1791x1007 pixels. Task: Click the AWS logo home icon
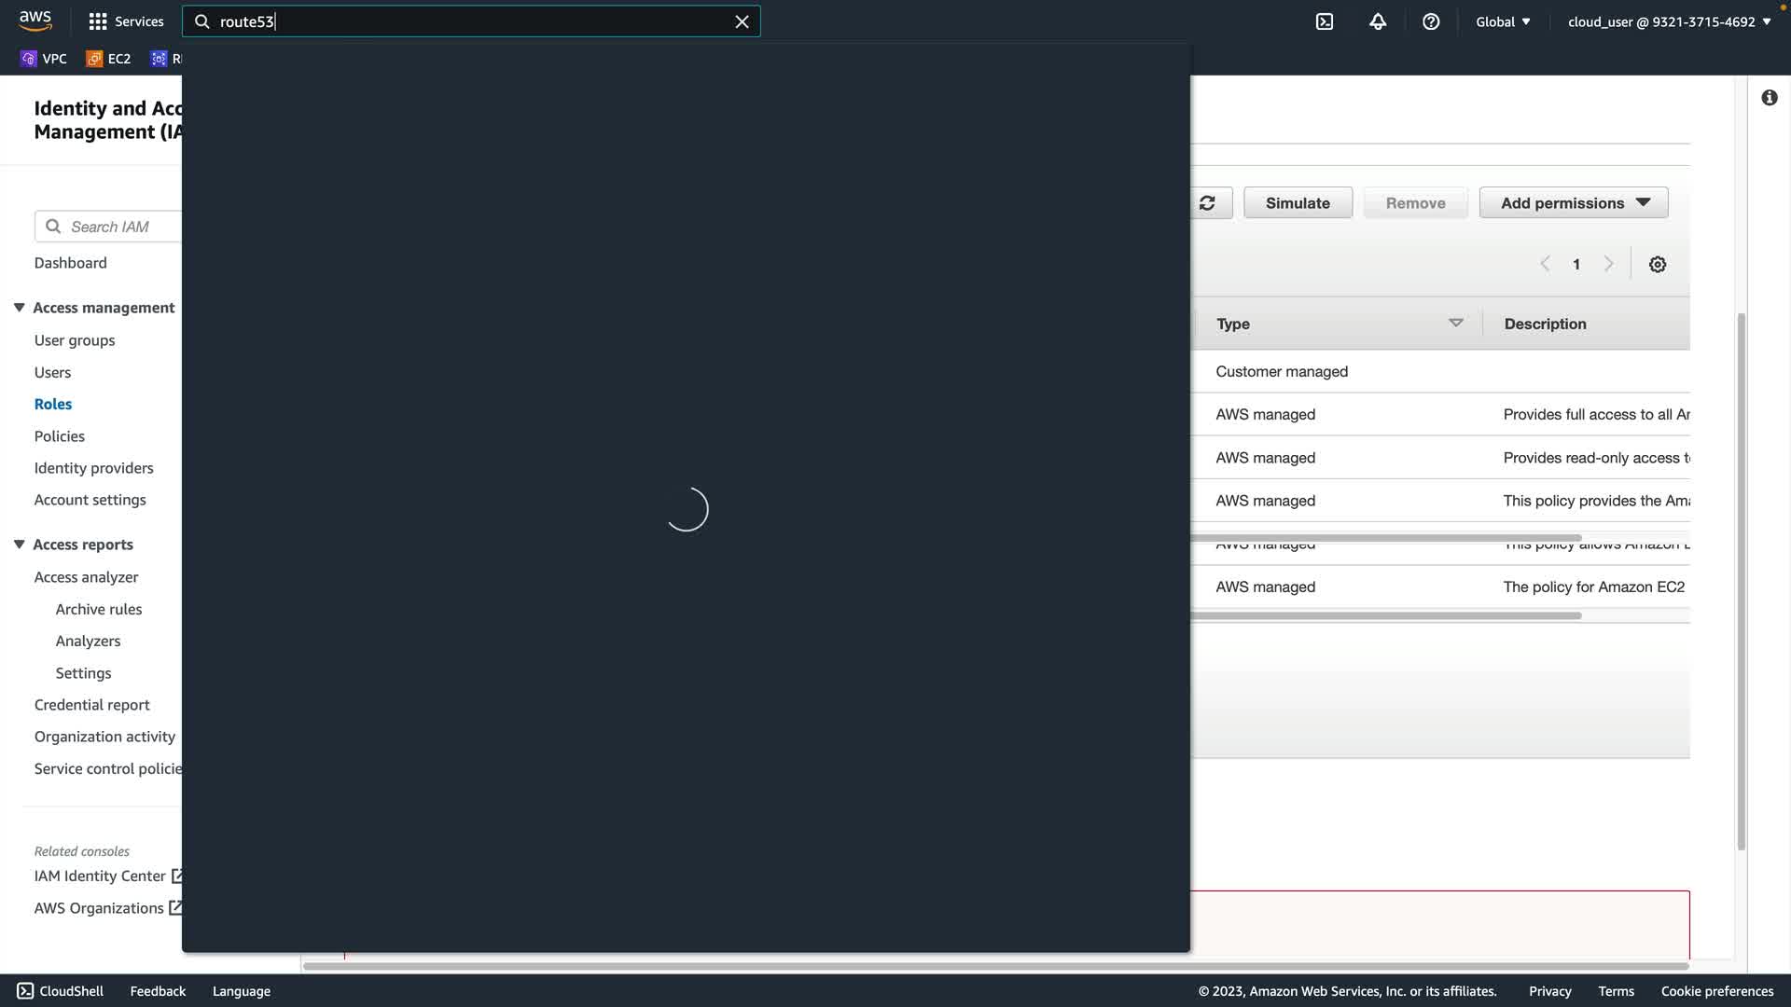(35, 21)
